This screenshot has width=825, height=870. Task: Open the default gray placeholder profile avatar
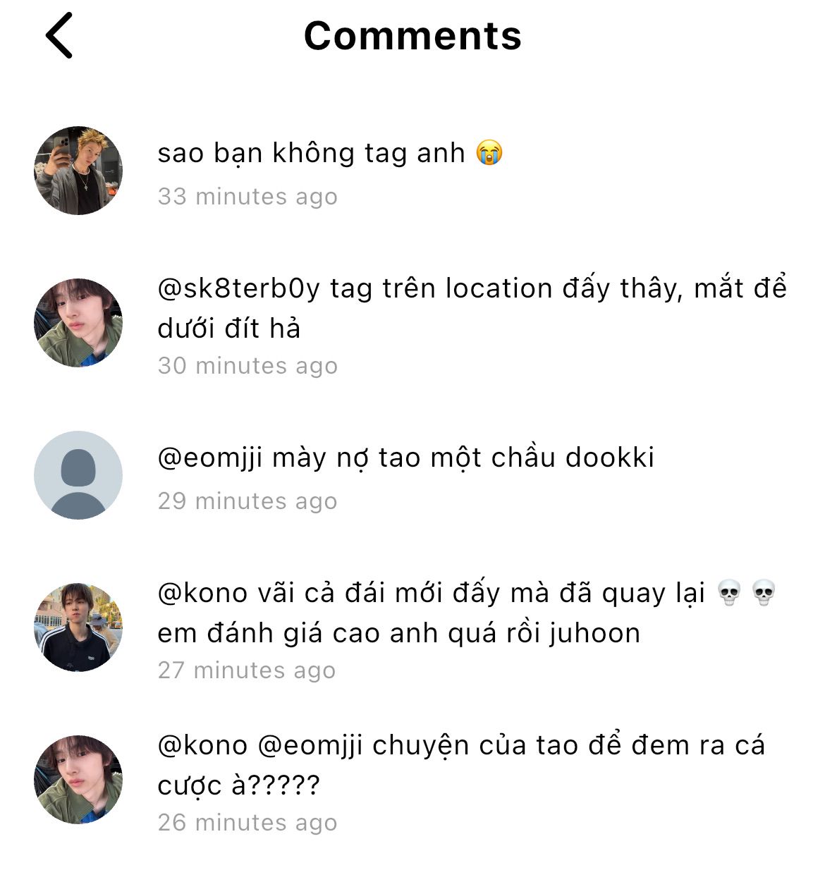click(x=78, y=475)
